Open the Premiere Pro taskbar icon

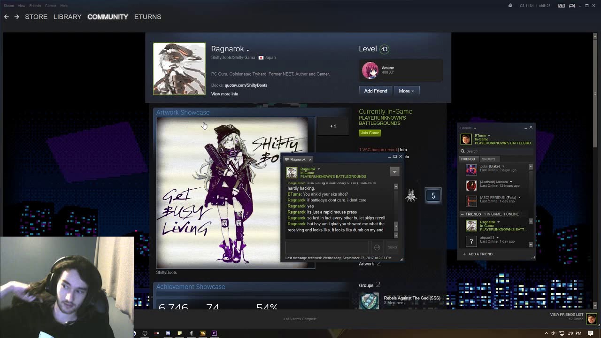pos(214,333)
